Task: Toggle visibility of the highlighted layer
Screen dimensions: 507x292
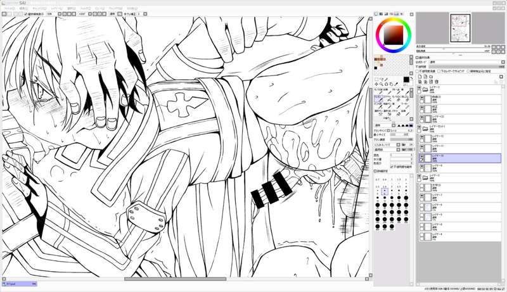Action: click(x=421, y=156)
